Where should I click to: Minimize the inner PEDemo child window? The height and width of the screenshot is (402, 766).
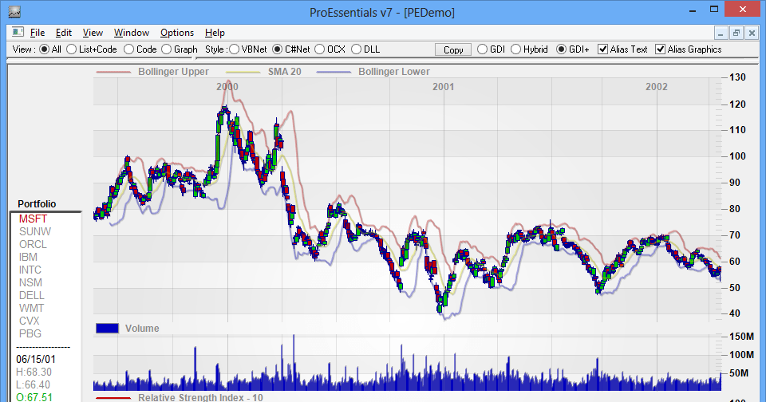point(722,33)
